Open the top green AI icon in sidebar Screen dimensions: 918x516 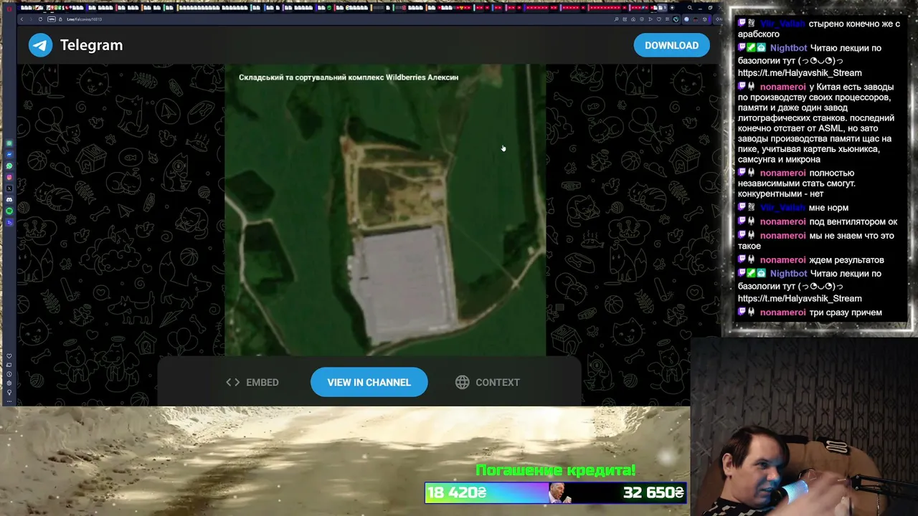[9, 143]
